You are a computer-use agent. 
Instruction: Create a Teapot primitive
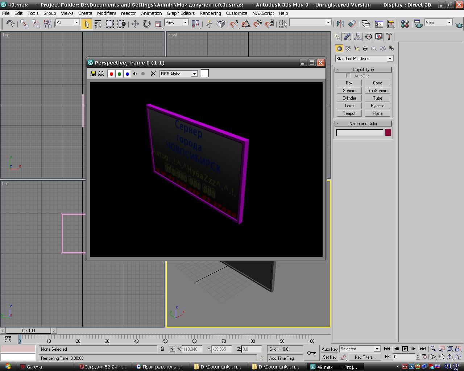[349, 113]
